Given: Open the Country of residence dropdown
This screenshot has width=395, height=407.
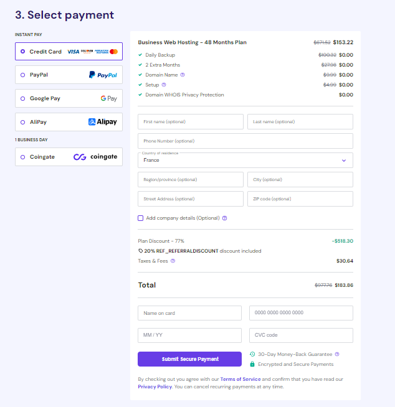Looking at the screenshot, I should (x=245, y=161).
